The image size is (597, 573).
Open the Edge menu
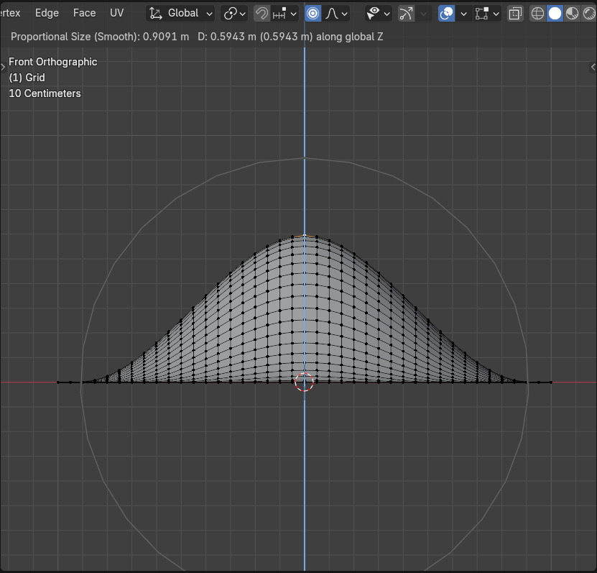click(47, 13)
